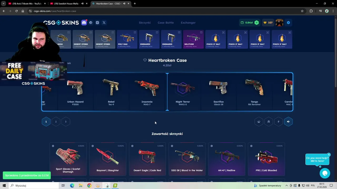Open the X (Twitter) icon link

tap(104, 23)
